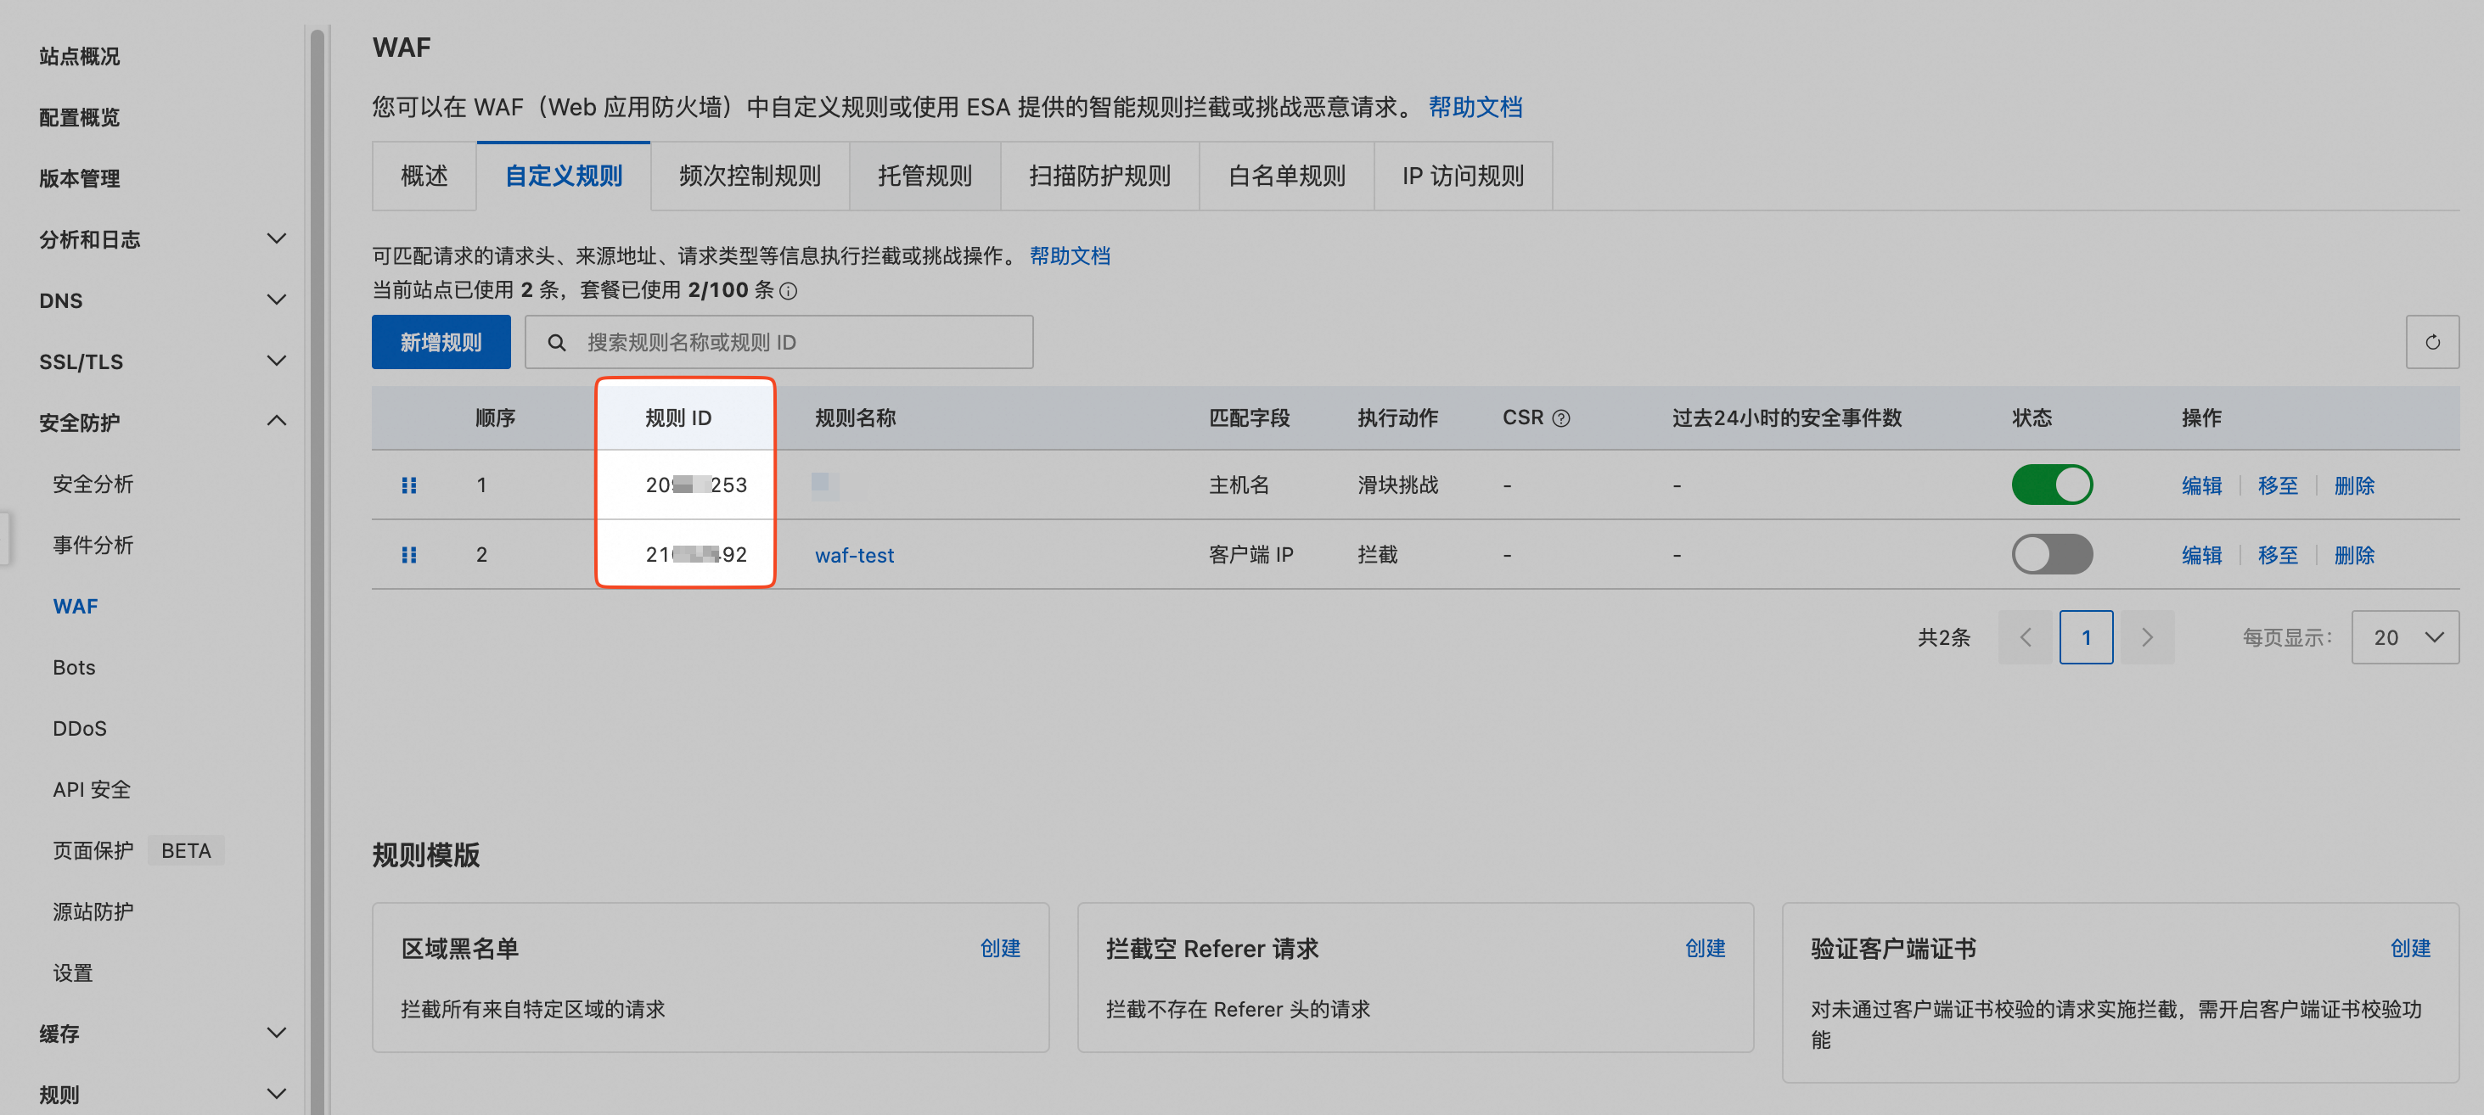Click the drag handle of rule 1
Viewport: 2484px width, 1115px height.
click(409, 485)
